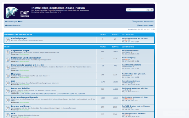This screenshot has width=189, height=118.
Task: Click the Daten und Tabellen forum icon
Action: 8,91
